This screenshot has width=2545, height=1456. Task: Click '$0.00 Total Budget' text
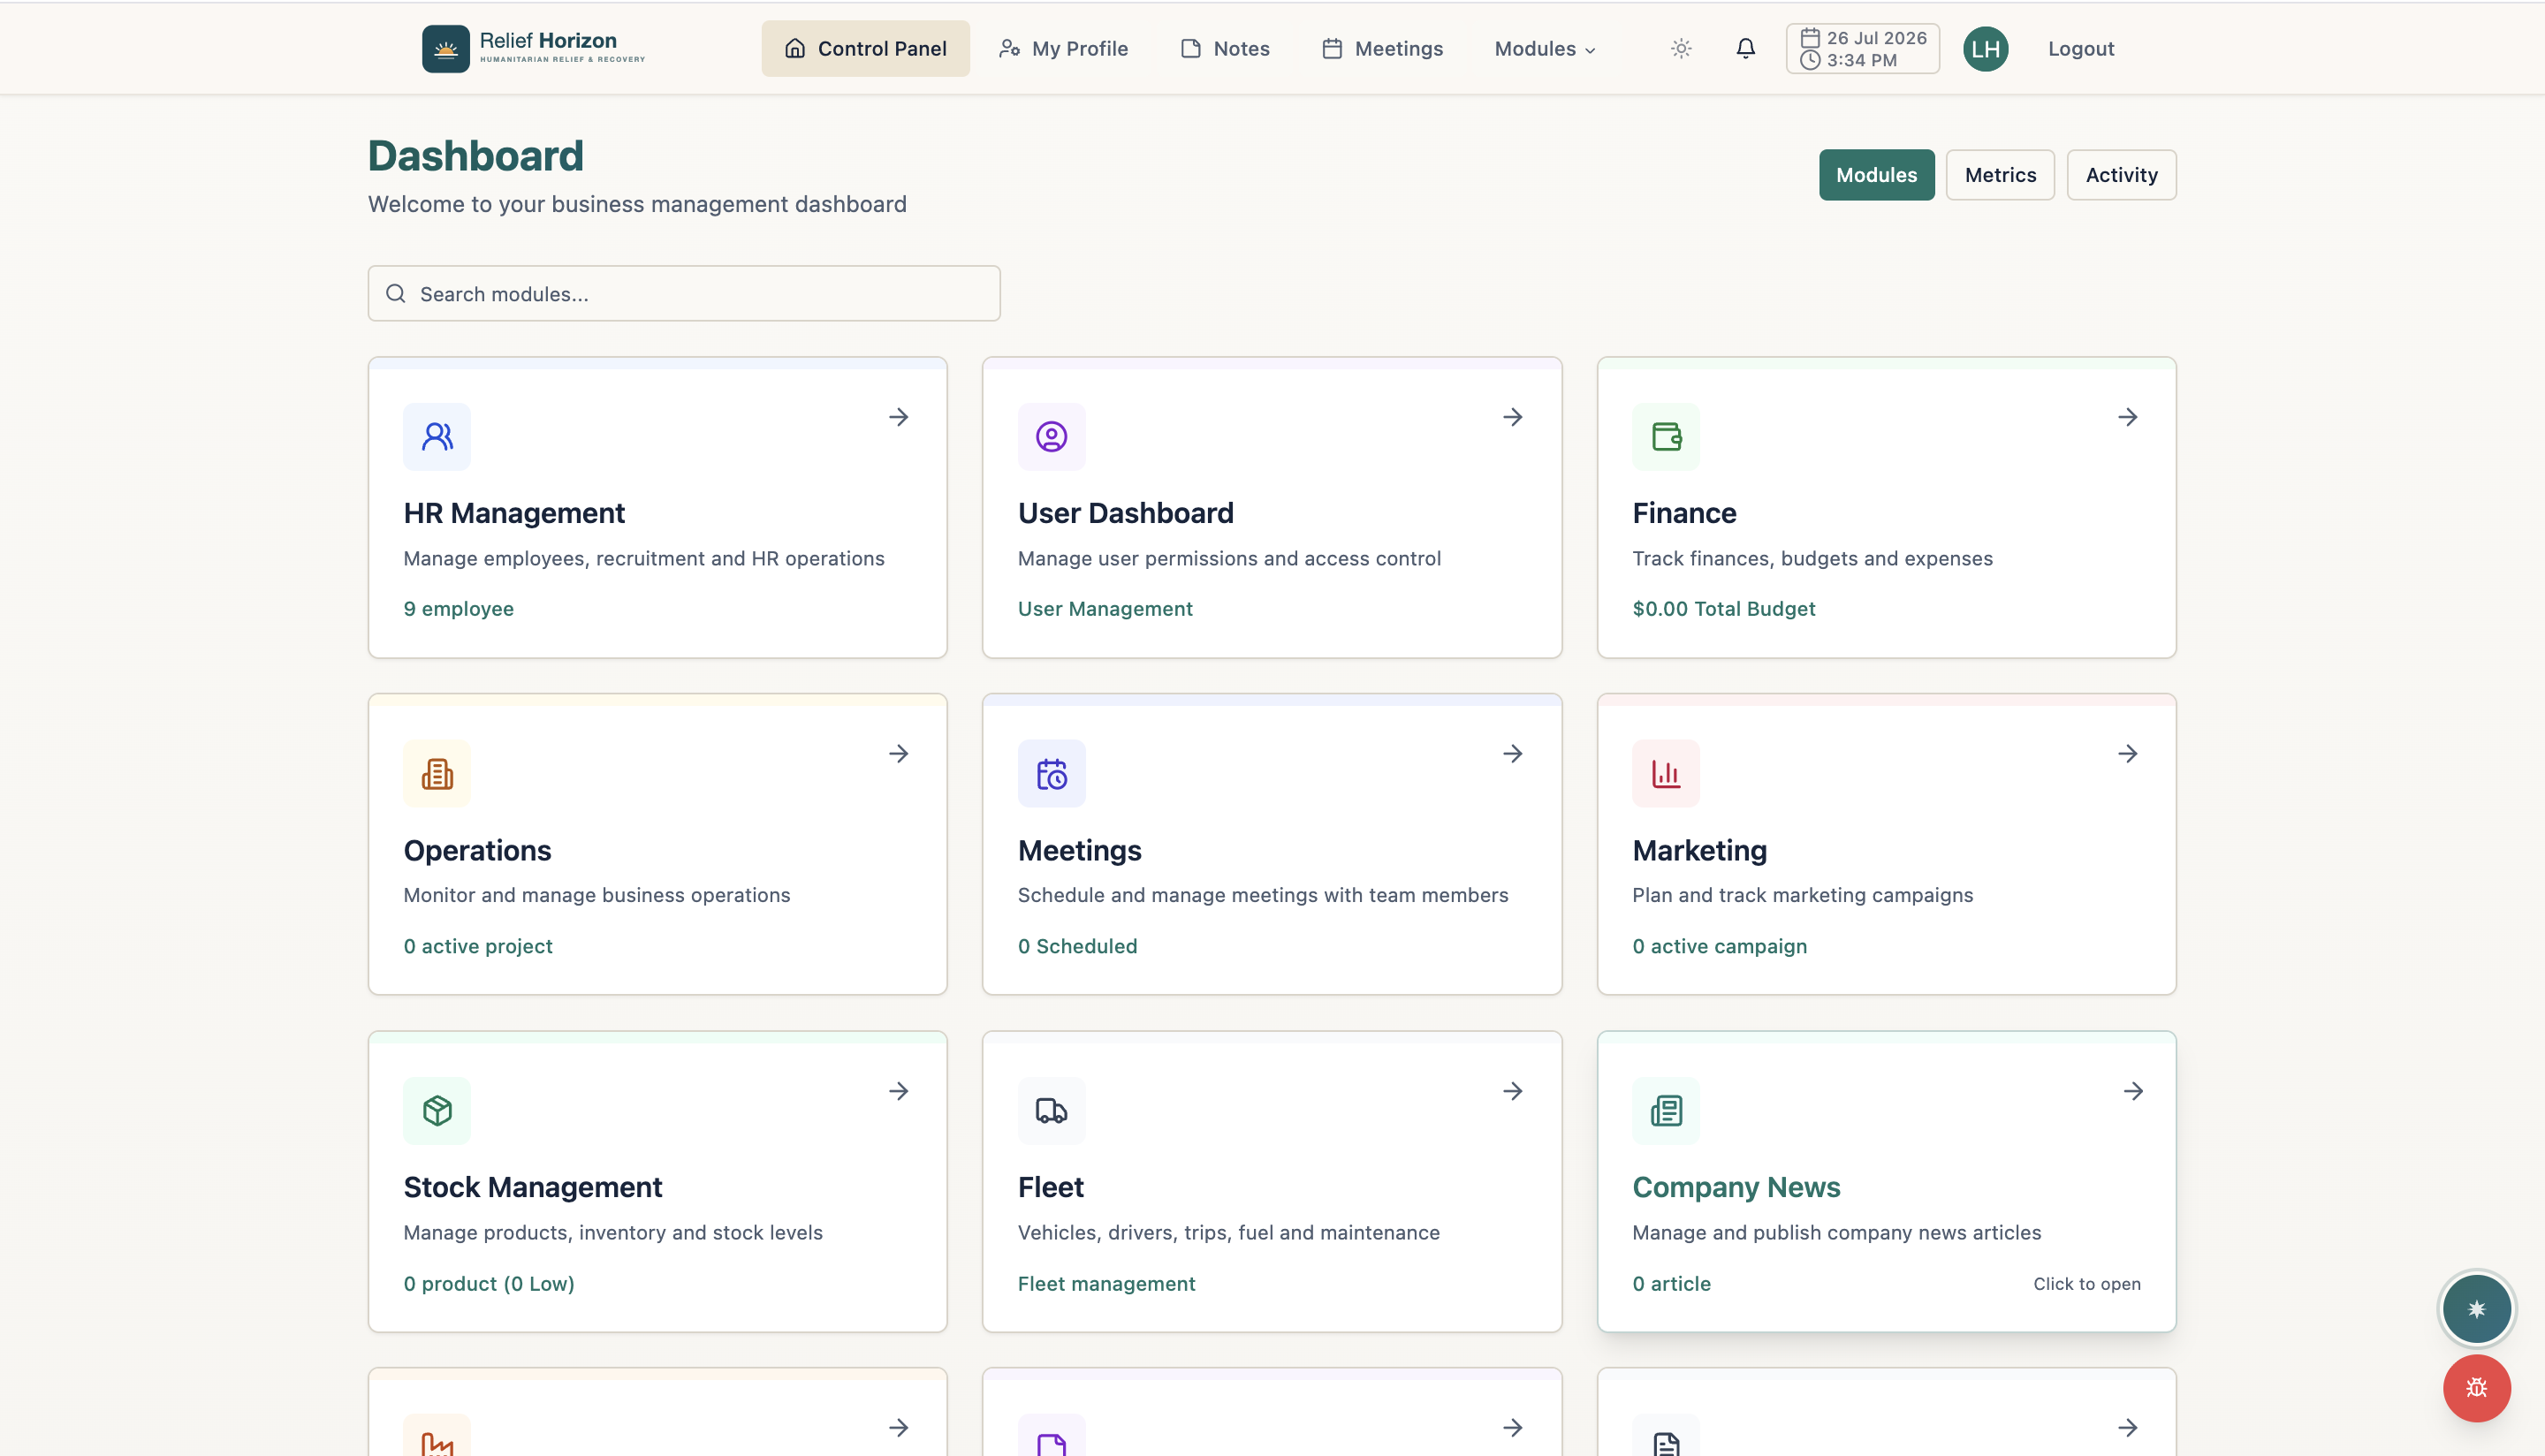[1723, 608]
